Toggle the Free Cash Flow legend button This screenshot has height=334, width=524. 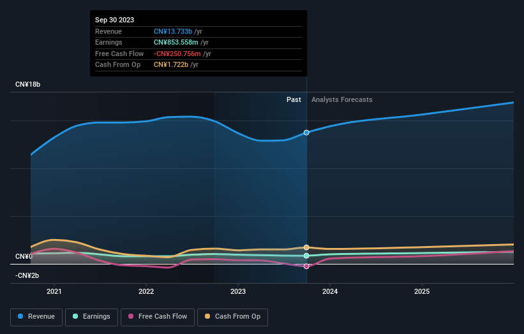(158, 317)
